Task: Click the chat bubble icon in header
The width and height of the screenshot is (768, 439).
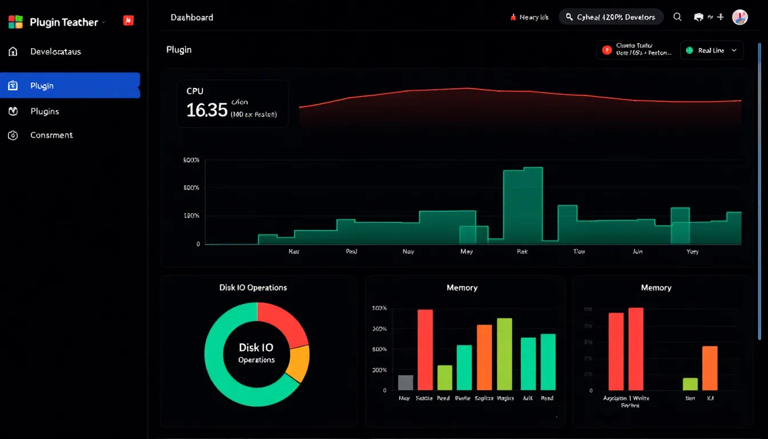Action: tap(698, 17)
